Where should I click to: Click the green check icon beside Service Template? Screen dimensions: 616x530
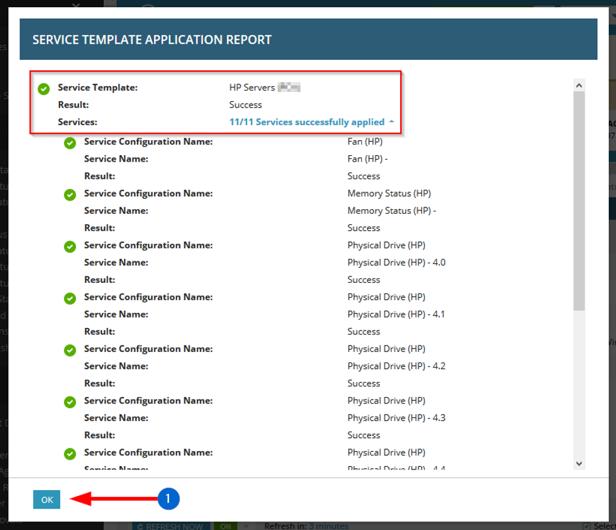tap(44, 89)
